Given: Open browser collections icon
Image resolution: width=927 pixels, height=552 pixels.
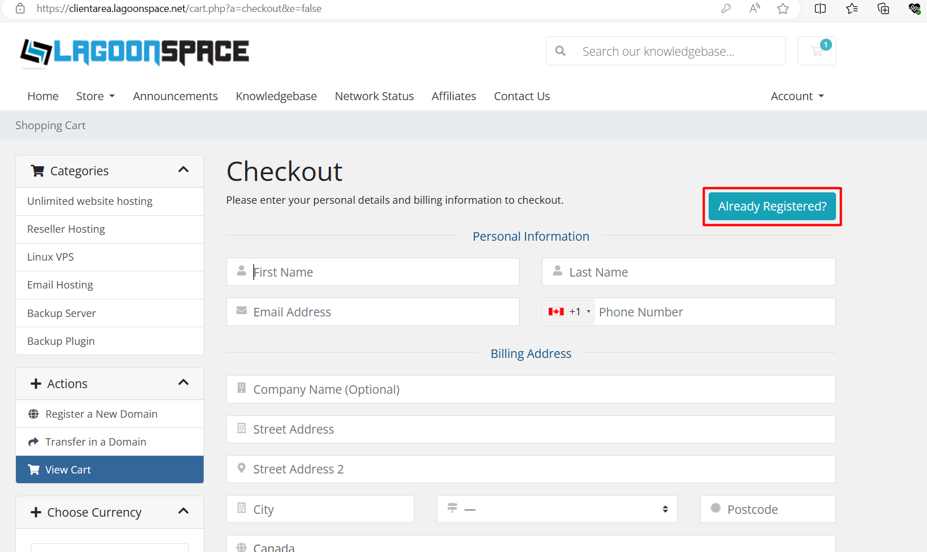Looking at the screenshot, I should pyautogui.click(x=883, y=9).
